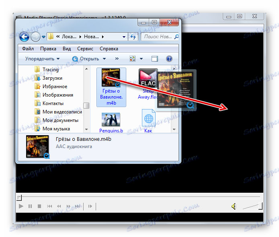Click the seek bar handle in player
This screenshot has height=237, width=279.
click(19, 198)
